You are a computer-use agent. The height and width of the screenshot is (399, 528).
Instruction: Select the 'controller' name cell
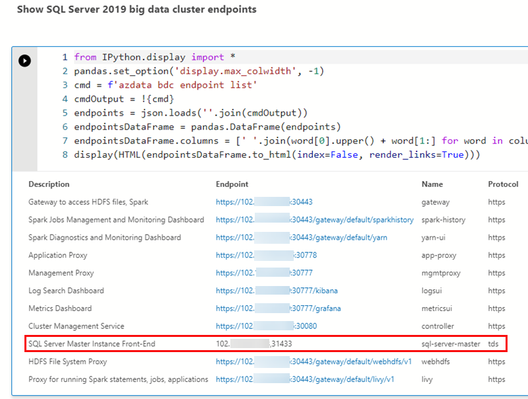[438, 326]
